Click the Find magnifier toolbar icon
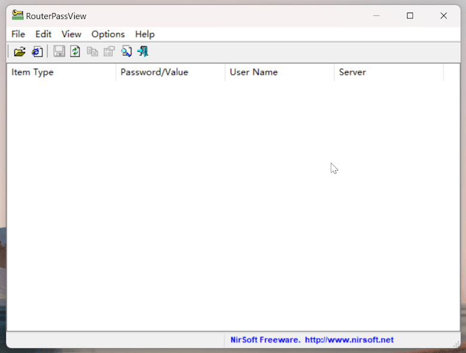This screenshot has height=353, width=466. [x=126, y=51]
